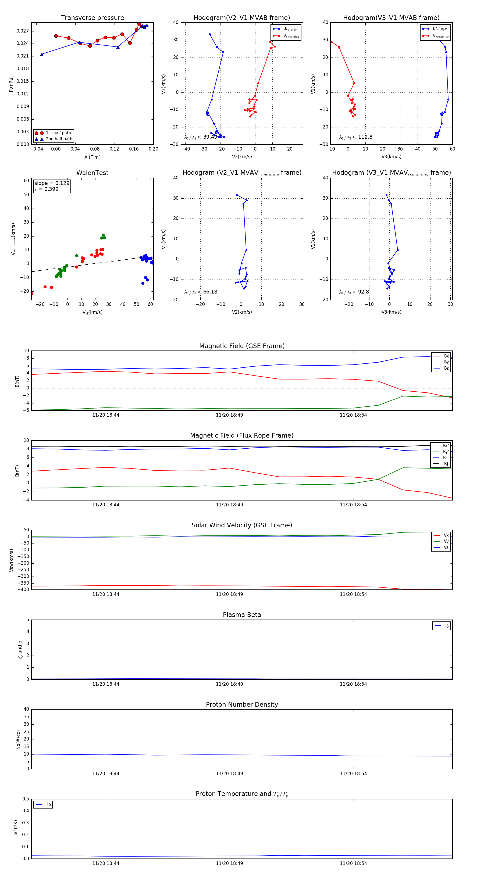This screenshot has width=484, height=887.
Task: Click the 'Proton Number Density' panel title
Action: 242,704
